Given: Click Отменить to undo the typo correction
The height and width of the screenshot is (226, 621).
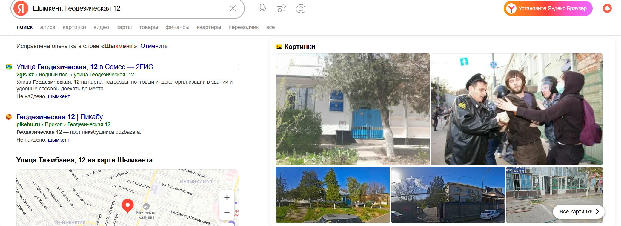Looking at the screenshot, I should coord(154,46).
